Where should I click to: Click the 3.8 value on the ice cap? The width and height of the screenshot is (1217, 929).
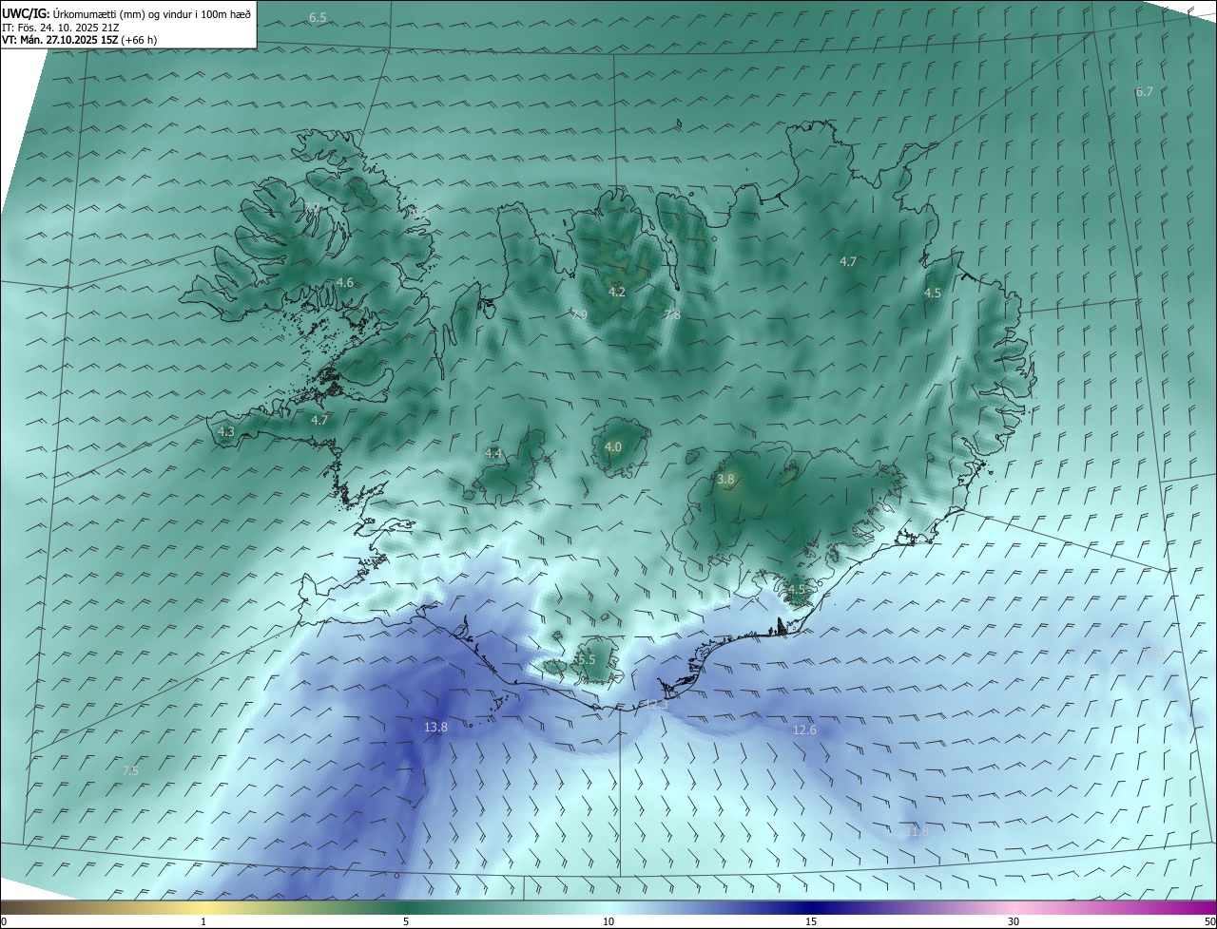(725, 480)
